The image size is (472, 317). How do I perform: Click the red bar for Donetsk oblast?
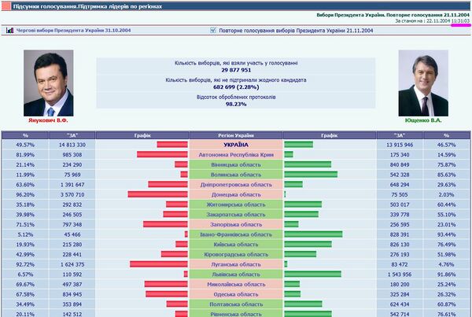[158, 194]
